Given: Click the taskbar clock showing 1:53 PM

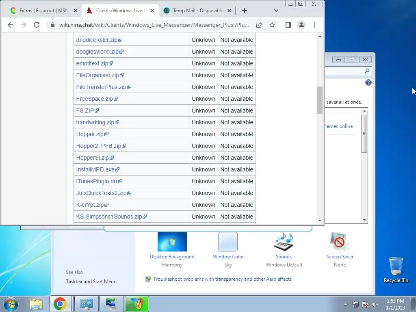Looking at the screenshot, I should (395, 304).
